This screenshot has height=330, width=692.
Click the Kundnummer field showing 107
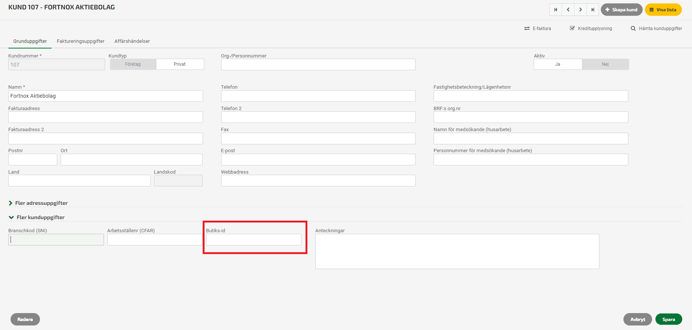[57, 64]
